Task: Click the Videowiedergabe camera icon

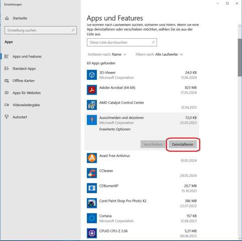Action: point(7,105)
